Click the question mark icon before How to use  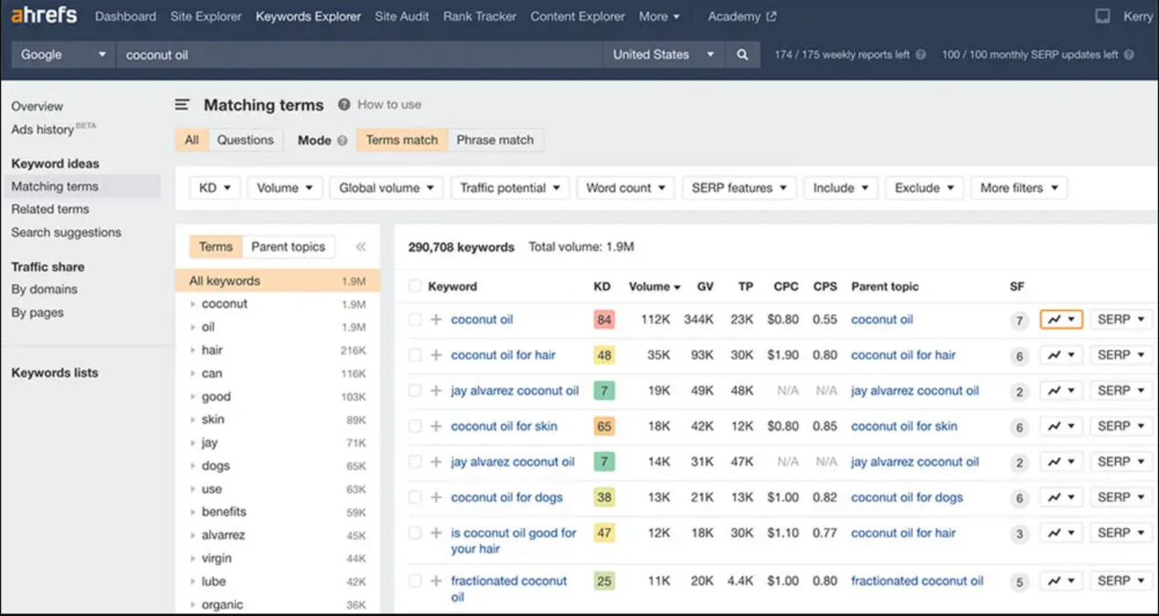344,105
